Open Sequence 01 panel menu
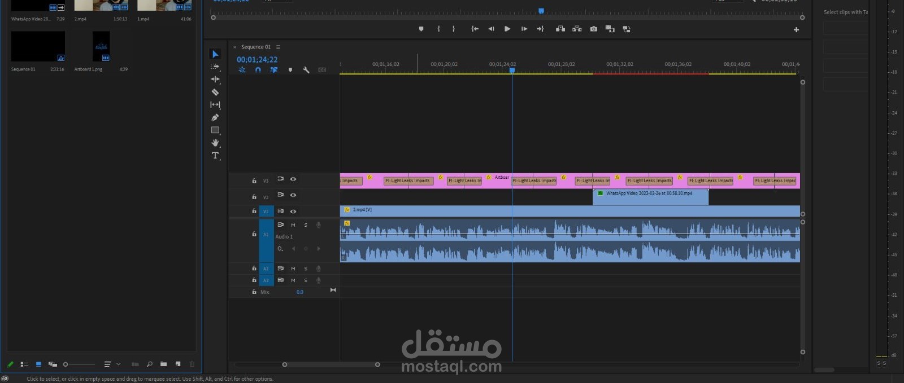This screenshot has width=904, height=383. pos(278,47)
